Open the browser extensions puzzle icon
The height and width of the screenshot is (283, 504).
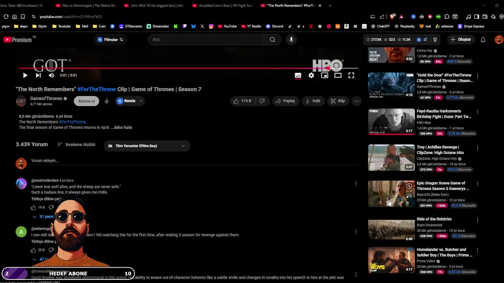tap(447, 17)
